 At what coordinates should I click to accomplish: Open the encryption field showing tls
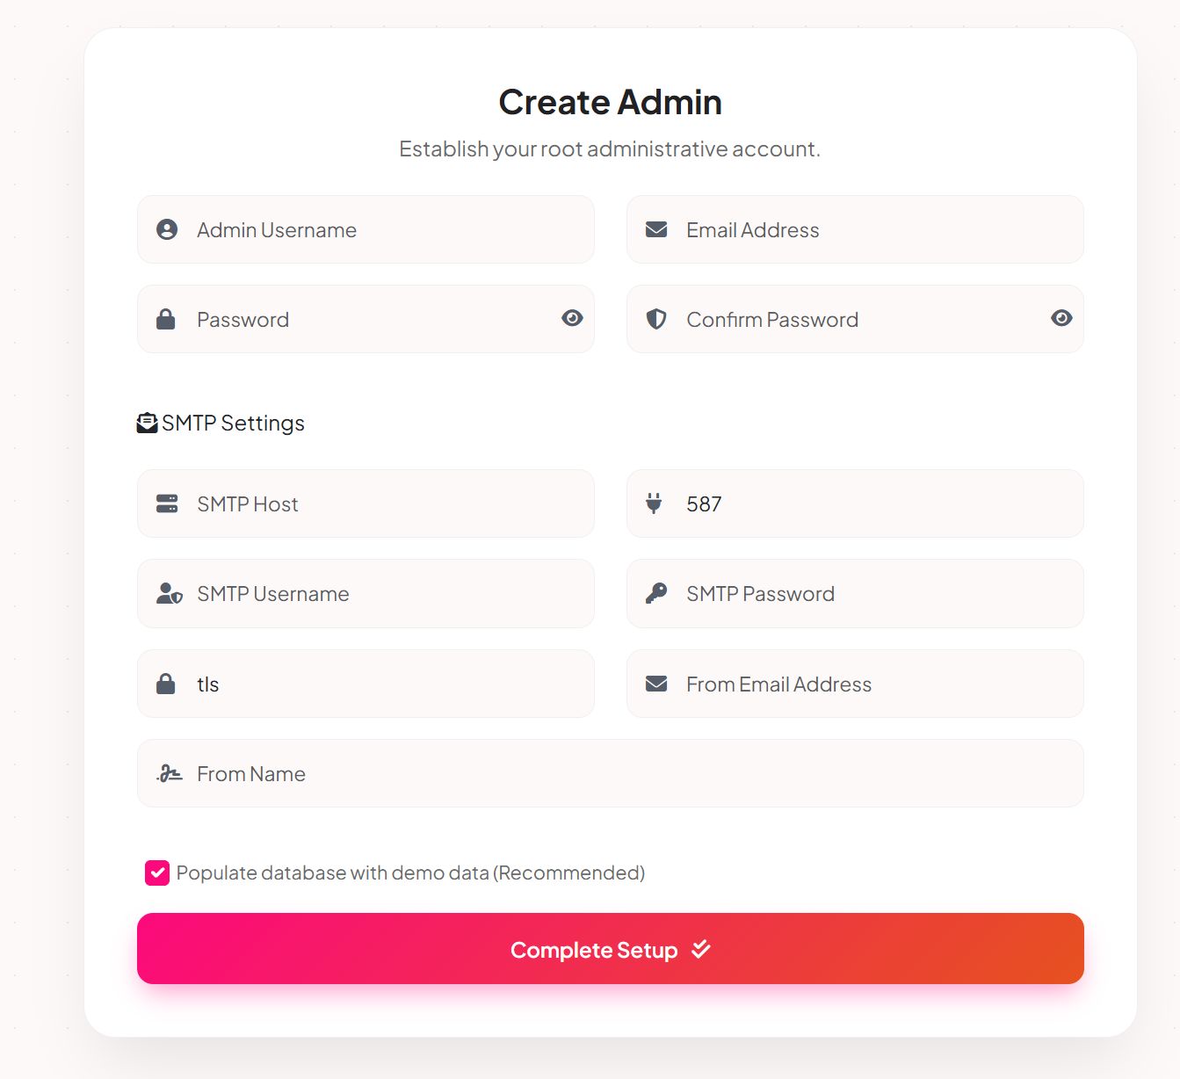coord(366,684)
